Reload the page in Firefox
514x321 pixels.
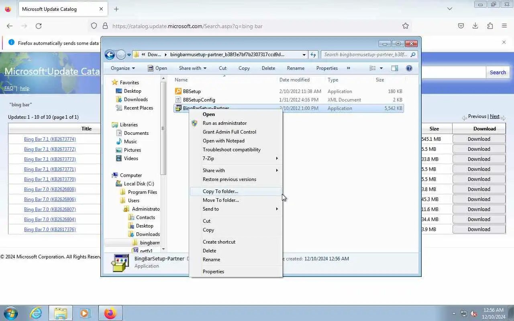[x=39, y=26]
